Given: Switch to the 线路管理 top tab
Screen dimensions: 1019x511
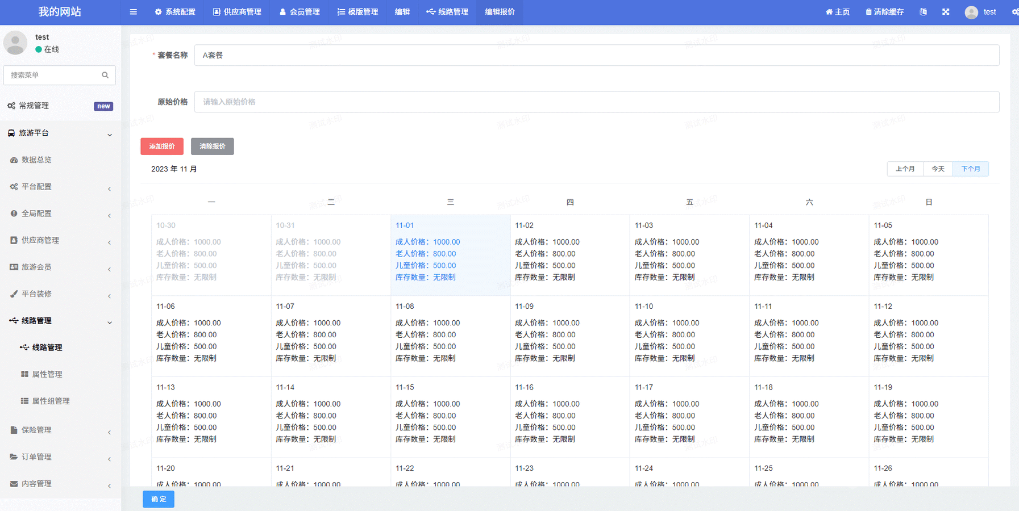Looking at the screenshot, I should pyautogui.click(x=447, y=12).
